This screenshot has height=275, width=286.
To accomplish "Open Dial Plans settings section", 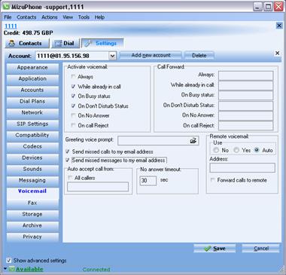I will point(32,102).
